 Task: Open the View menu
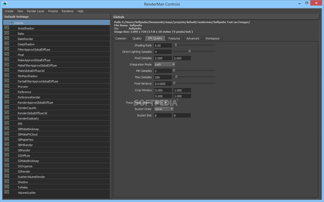point(20,11)
